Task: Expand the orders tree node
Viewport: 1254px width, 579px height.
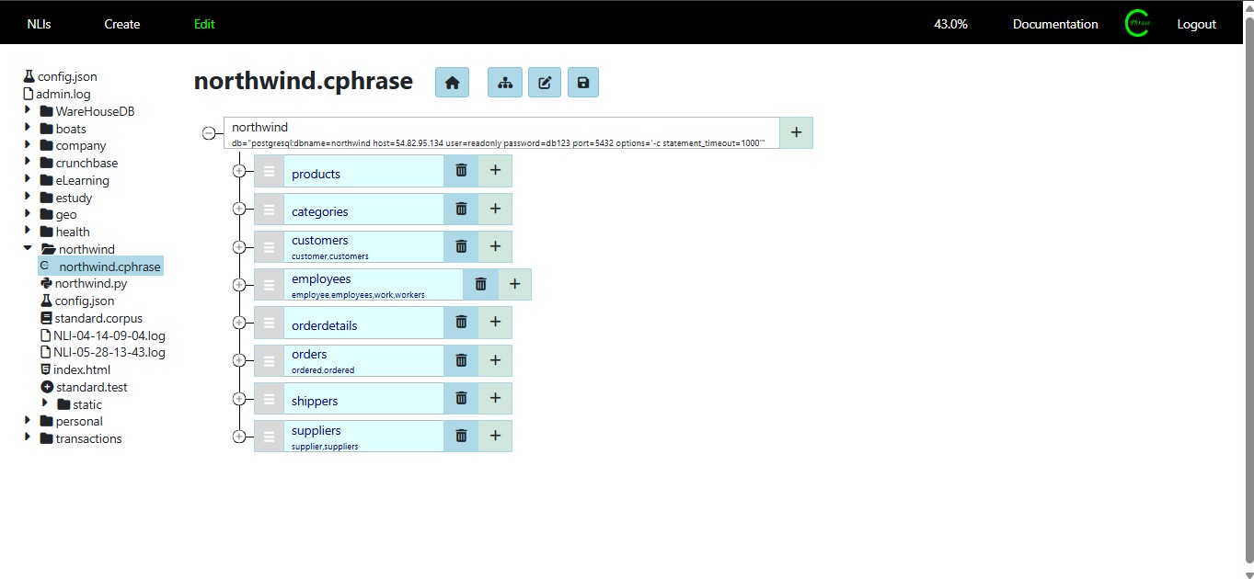Action: point(239,360)
